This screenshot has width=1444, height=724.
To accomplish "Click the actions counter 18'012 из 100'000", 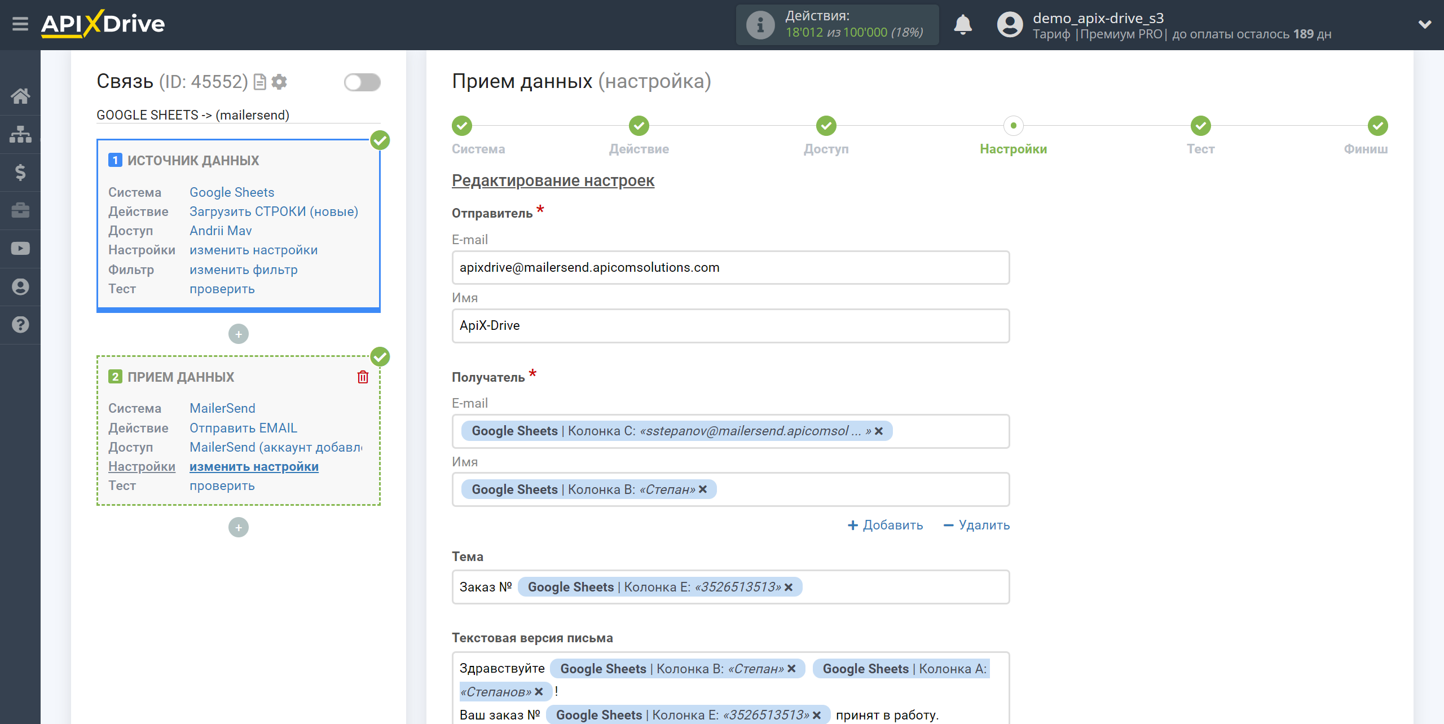I will [x=837, y=33].
